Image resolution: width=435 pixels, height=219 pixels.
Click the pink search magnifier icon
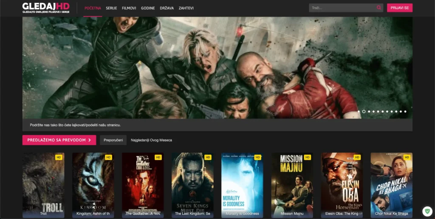[379, 8]
